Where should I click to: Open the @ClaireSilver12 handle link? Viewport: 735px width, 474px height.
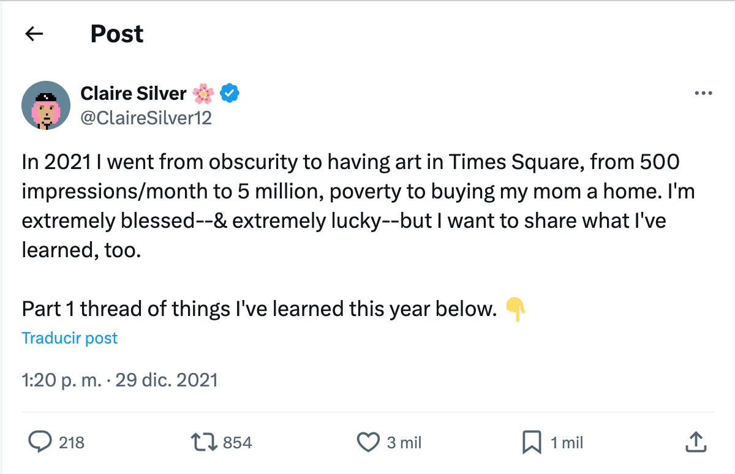coord(146,118)
